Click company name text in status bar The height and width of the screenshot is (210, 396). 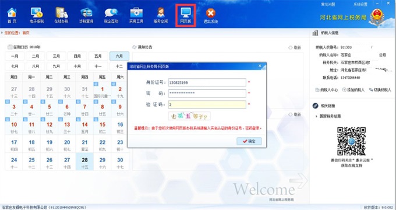pos(44,207)
